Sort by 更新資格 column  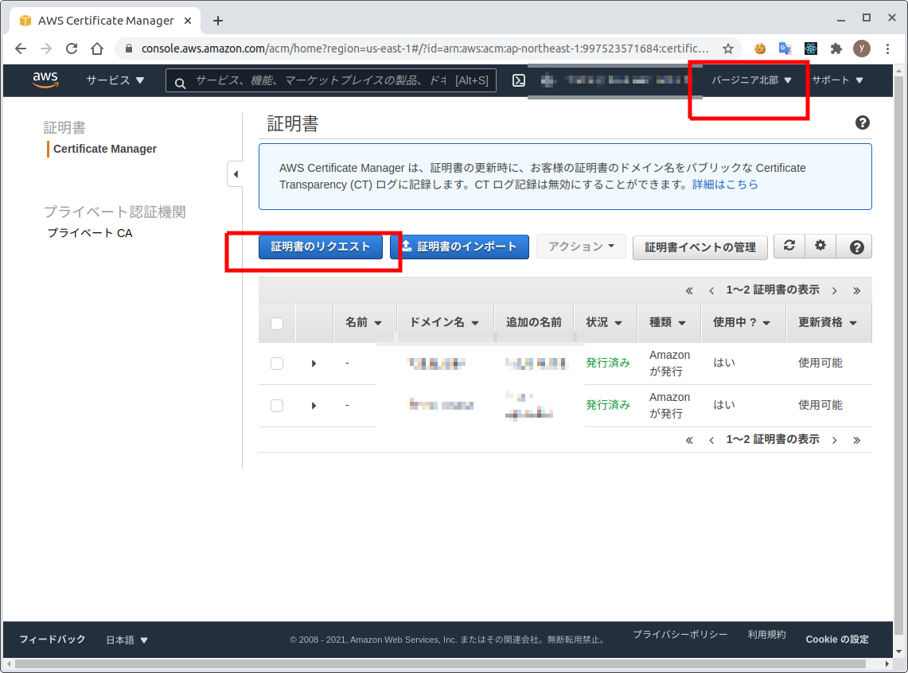click(x=827, y=322)
